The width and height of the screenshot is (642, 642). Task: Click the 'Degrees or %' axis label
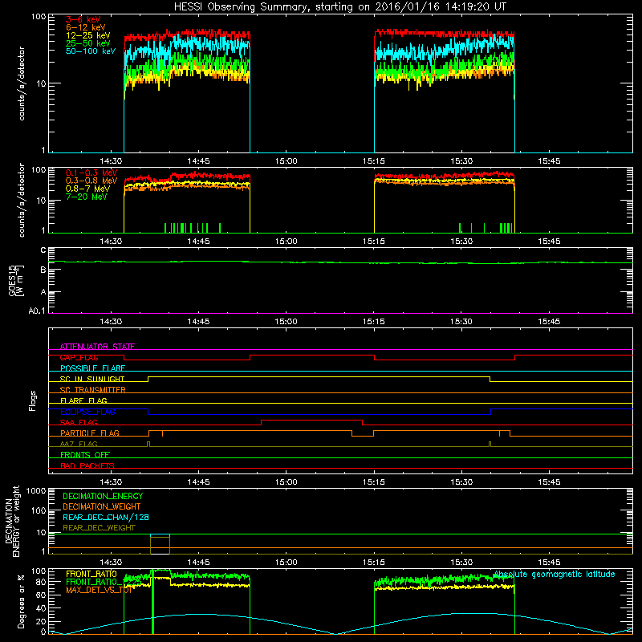[22, 601]
